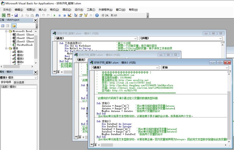Open the 插入(I) menu
This screenshot has height=150, width=234.
42,10
